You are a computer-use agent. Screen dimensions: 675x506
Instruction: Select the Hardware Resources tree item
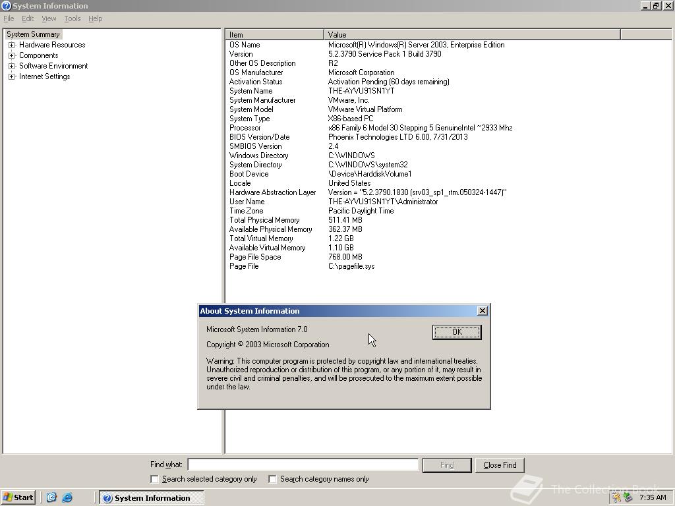pyautogui.click(x=52, y=45)
